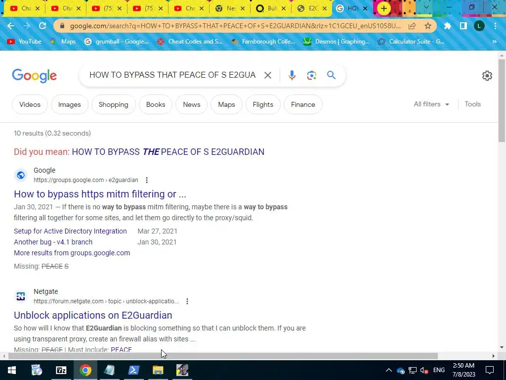Open the Notepad-style taskbar app
Screen dimensions: 506x380
tap(109, 370)
